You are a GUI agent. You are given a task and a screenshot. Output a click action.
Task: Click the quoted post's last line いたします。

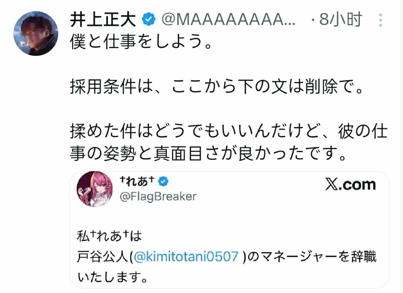[110, 276]
